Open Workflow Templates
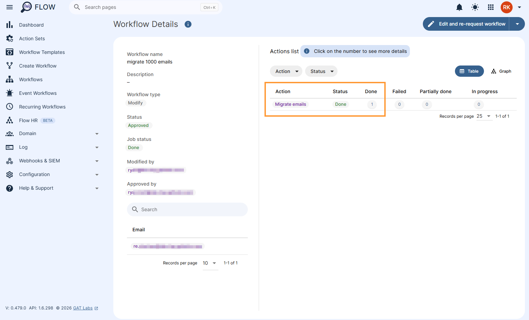529x320 pixels. pyautogui.click(x=42, y=52)
